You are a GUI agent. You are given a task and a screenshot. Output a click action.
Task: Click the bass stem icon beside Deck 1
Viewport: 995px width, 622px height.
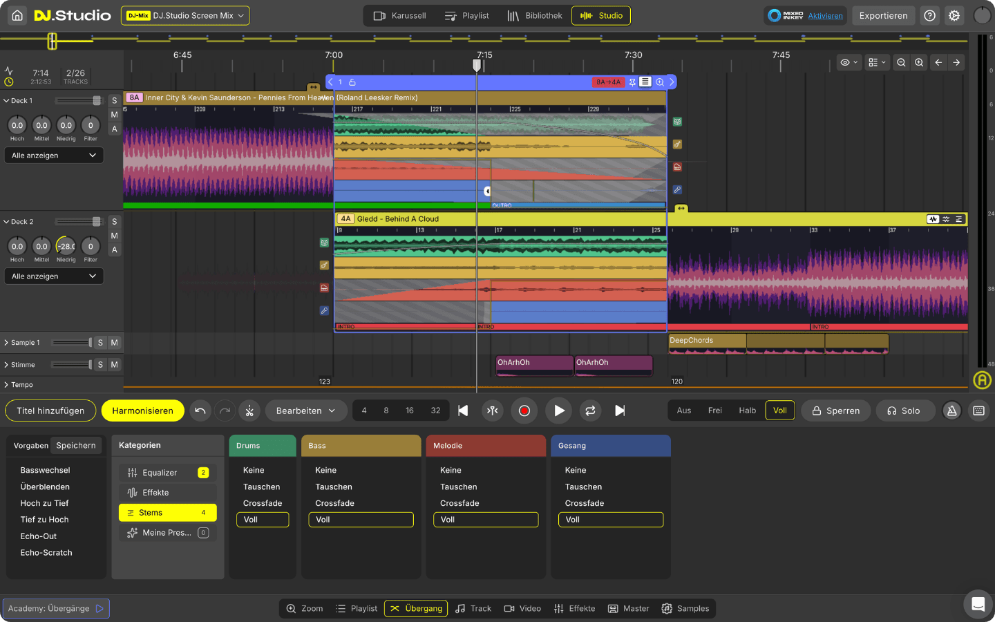(677, 144)
